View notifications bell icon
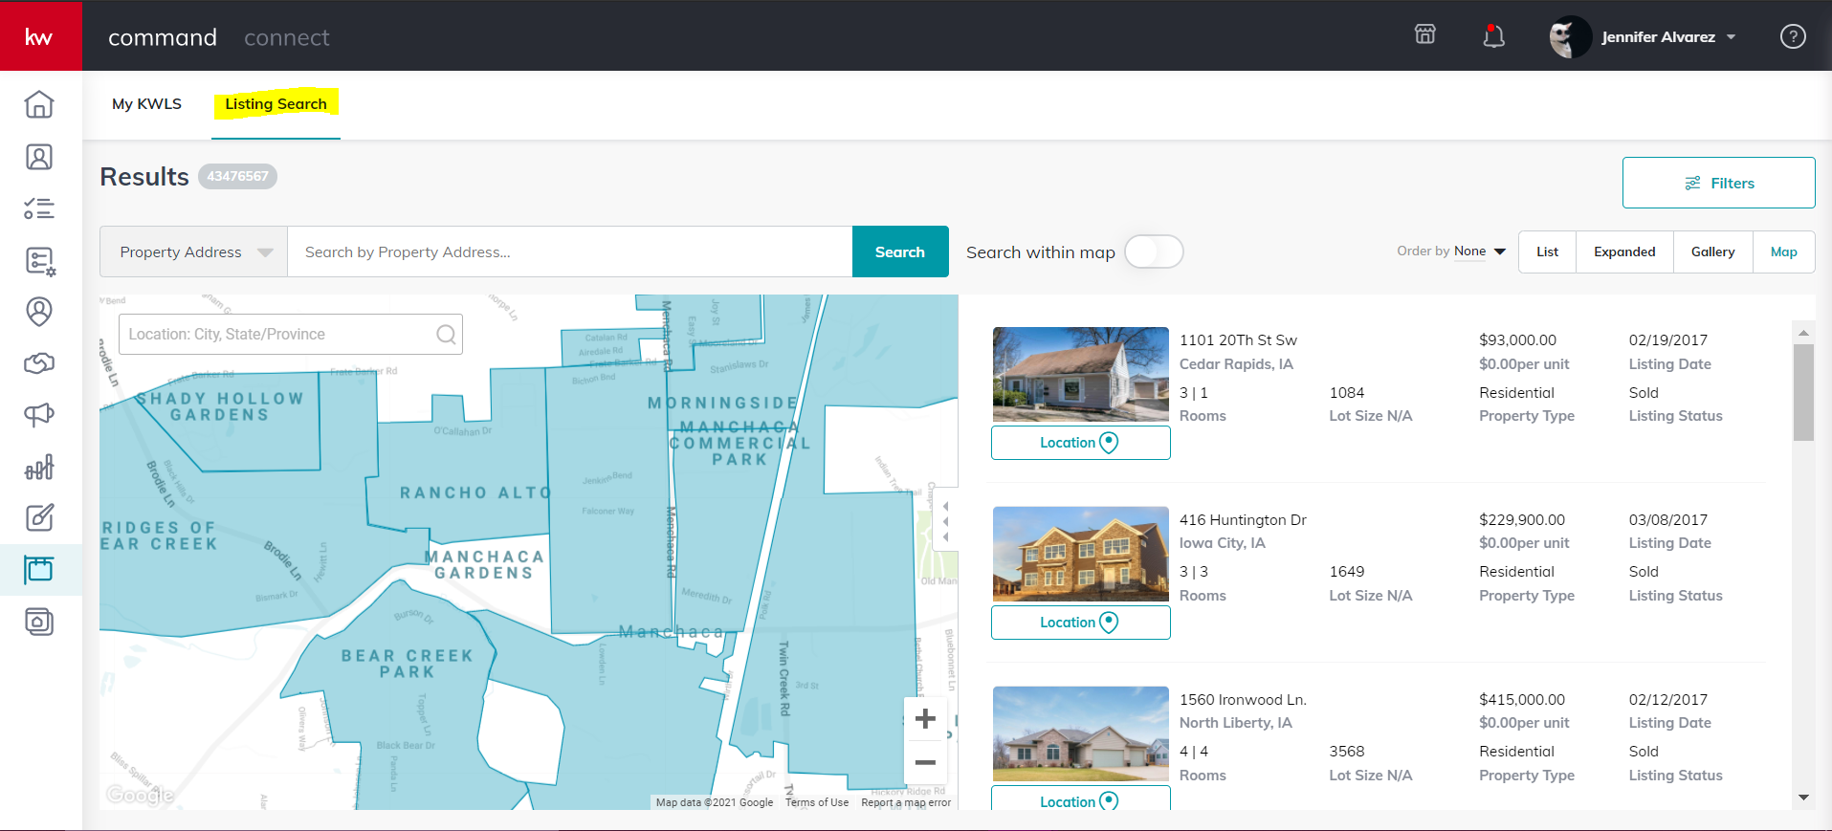Viewport: 1832px width, 831px height. click(1493, 36)
